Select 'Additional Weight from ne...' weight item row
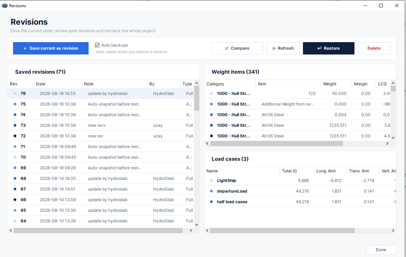This screenshot has height=257, width=406. [x=297, y=104]
